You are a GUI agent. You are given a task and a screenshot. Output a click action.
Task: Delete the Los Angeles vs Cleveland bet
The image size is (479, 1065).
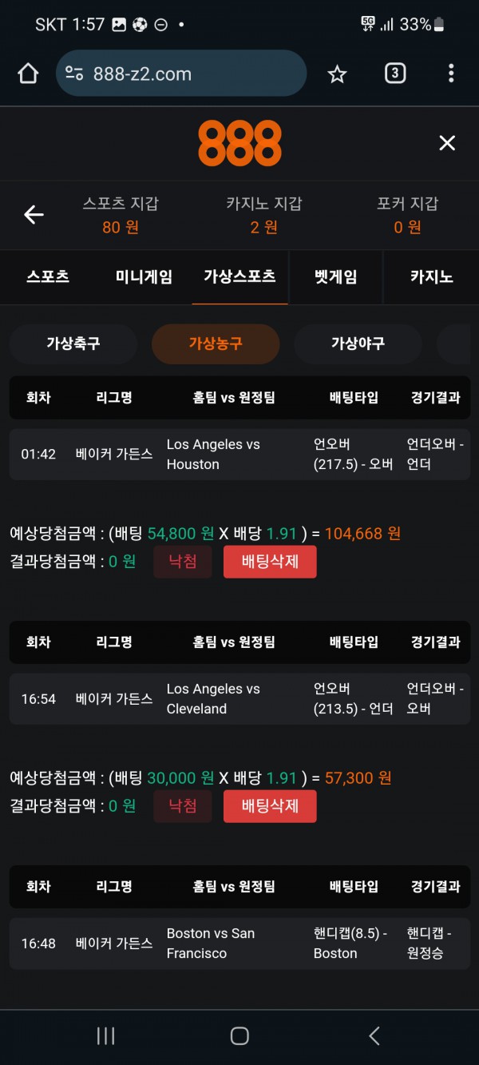(270, 806)
